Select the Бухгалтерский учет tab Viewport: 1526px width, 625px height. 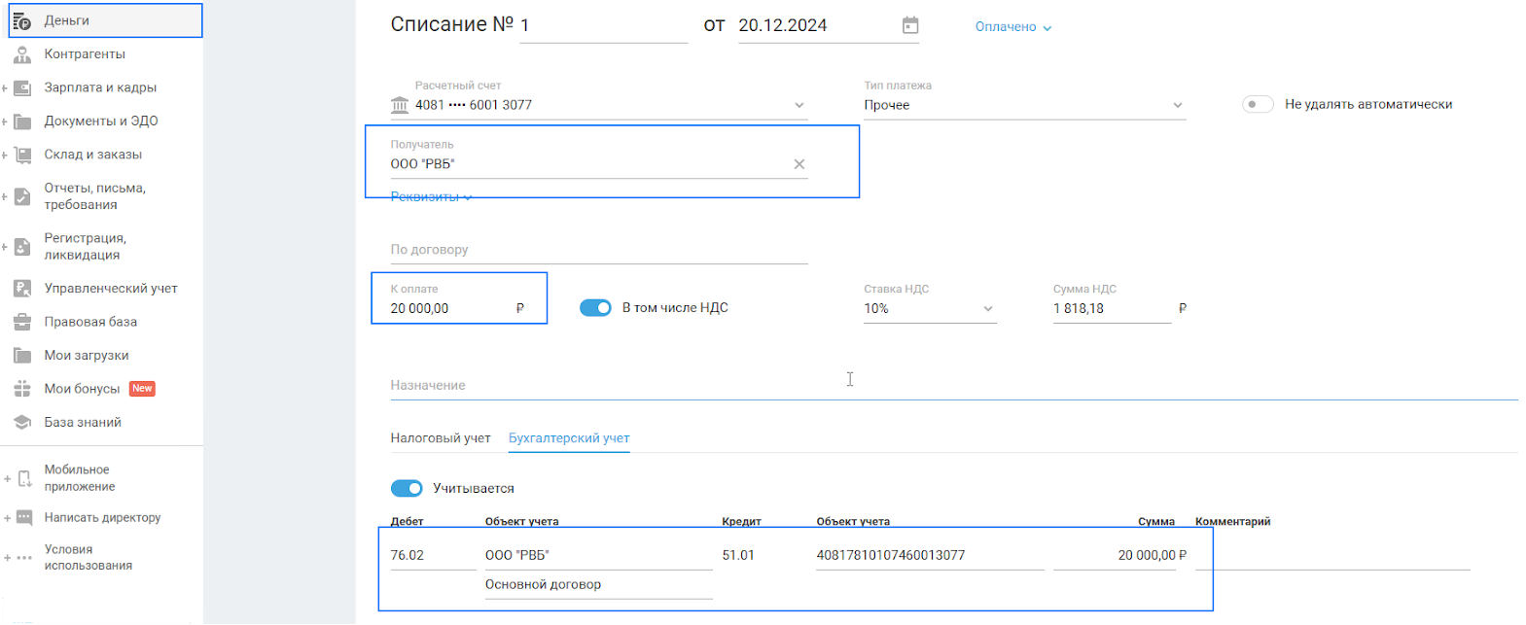569,438
